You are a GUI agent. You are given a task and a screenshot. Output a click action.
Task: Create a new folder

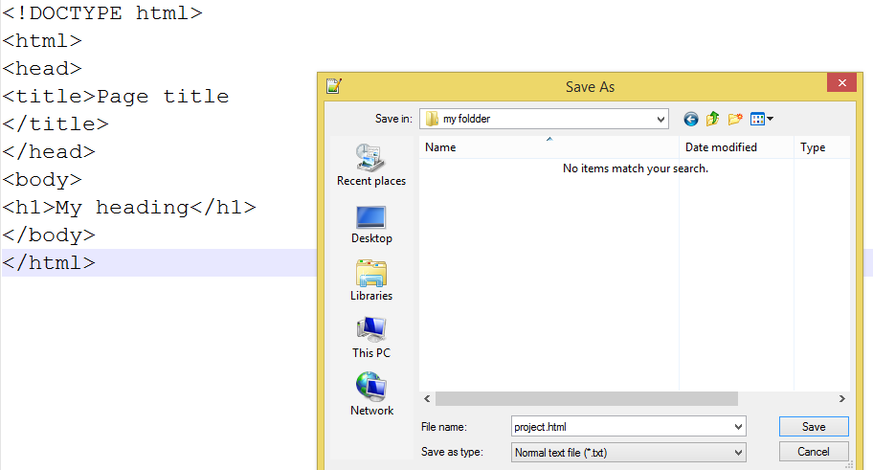coord(735,119)
